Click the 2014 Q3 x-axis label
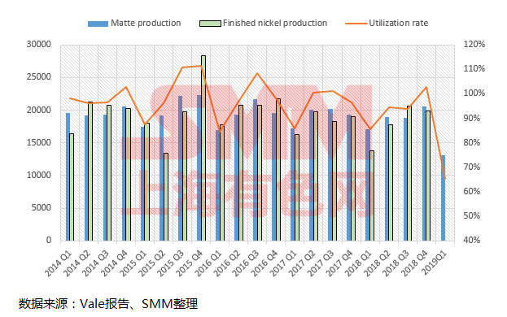Screen dimensions: 507x317 [94, 263]
